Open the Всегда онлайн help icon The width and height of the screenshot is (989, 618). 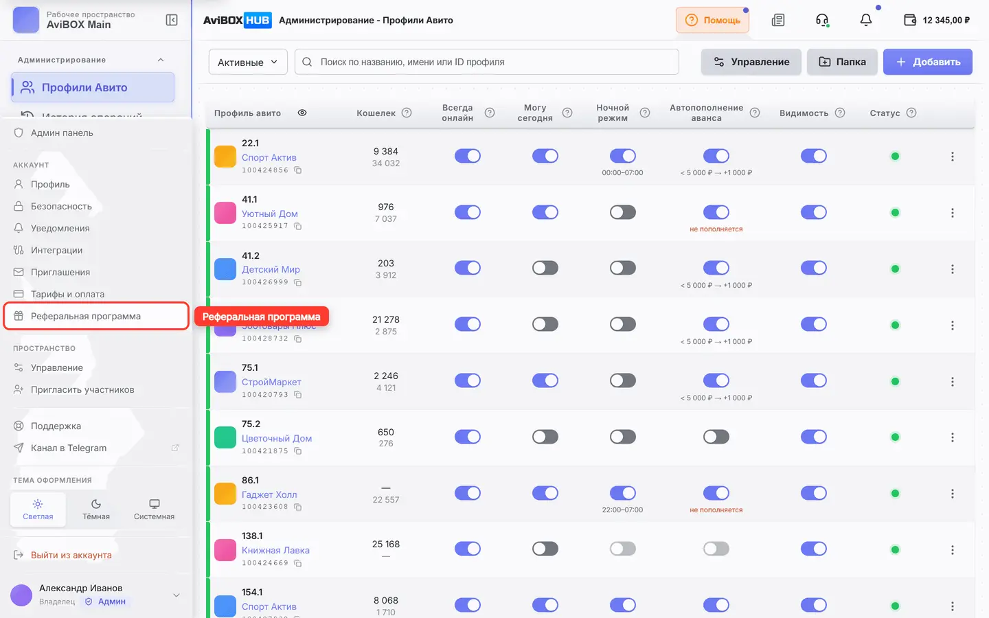[490, 113]
